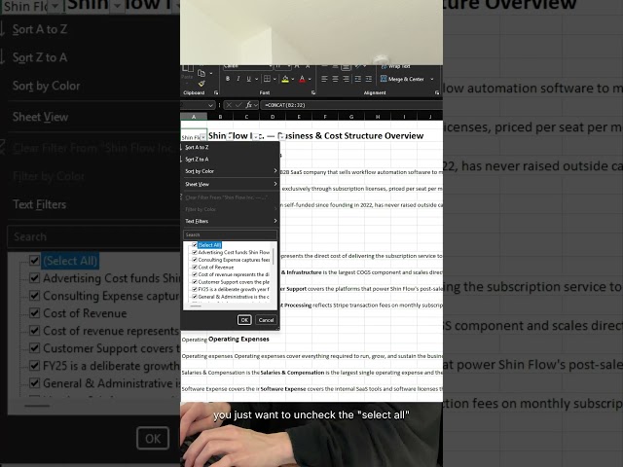The image size is (623, 467).
Task: Toggle Bold formatting in the ribbon
Action: pyautogui.click(x=228, y=79)
